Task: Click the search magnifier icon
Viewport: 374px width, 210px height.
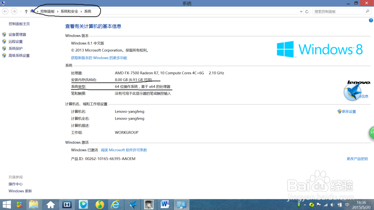Action: tap(368, 11)
